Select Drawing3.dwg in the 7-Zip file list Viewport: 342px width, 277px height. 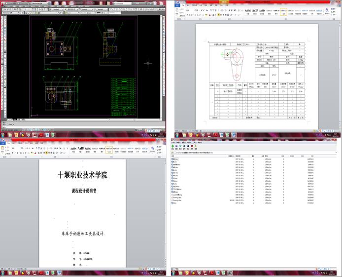(177, 200)
